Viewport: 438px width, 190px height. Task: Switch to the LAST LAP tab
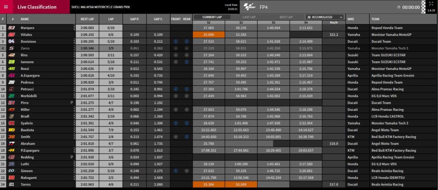249,17
